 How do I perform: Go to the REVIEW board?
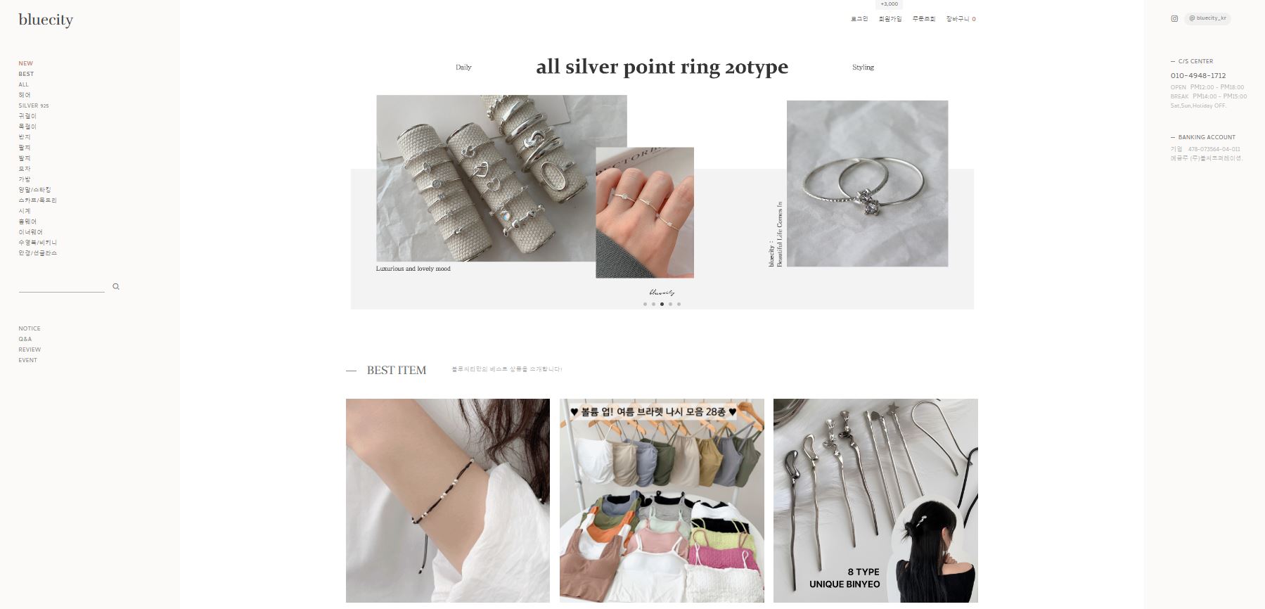(x=30, y=350)
